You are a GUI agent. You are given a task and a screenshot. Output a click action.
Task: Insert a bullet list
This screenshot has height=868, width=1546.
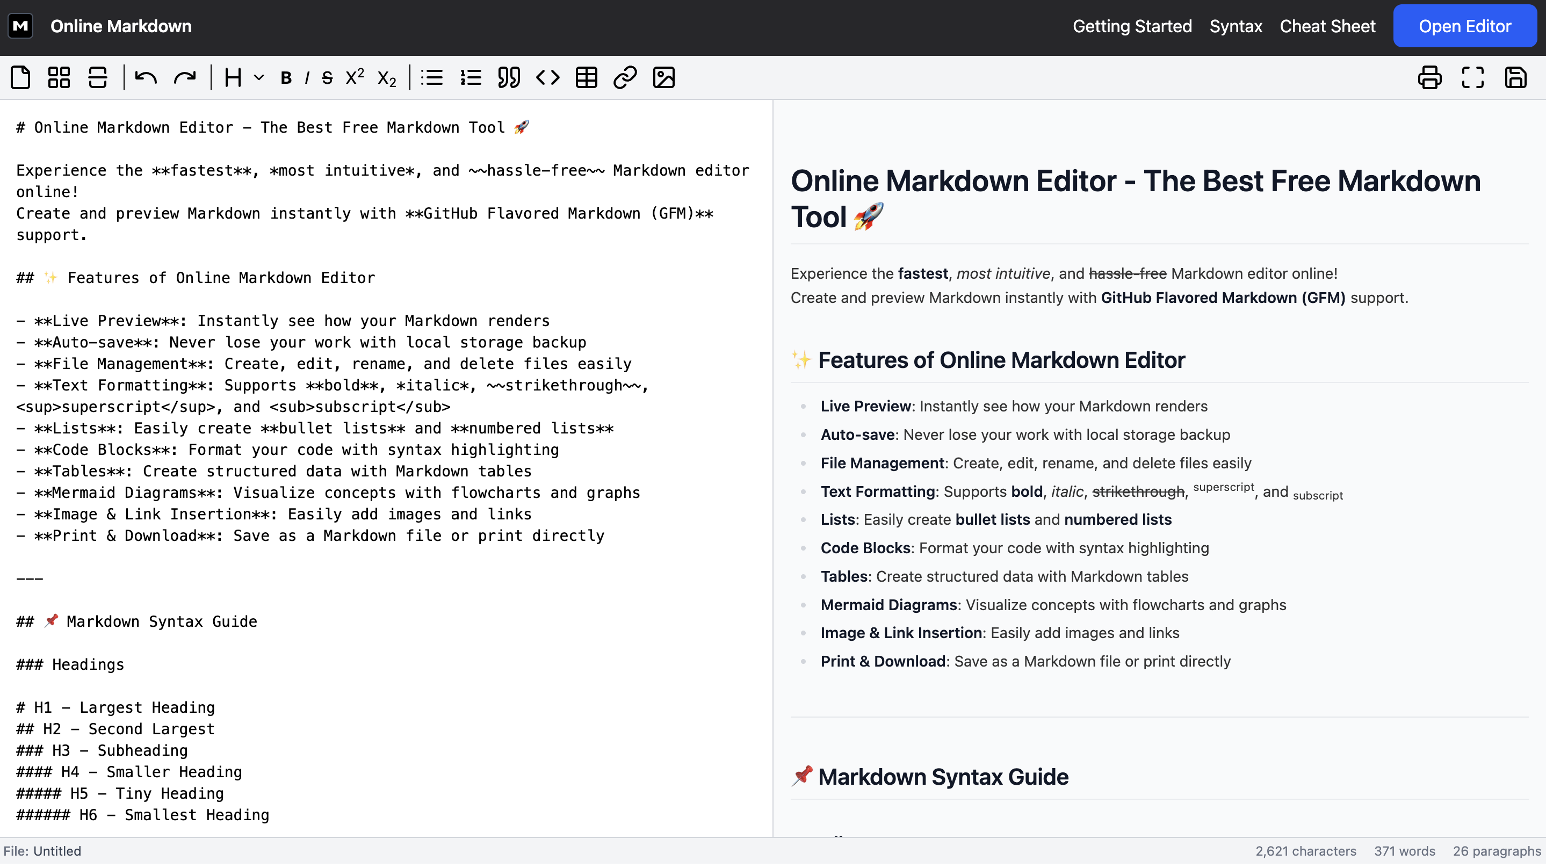pos(432,77)
